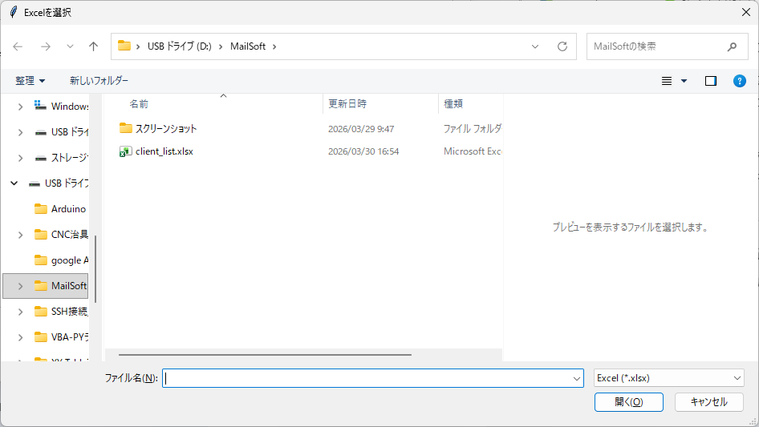Open the スクリーンショット folder
This screenshot has height=427, width=759.
point(165,128)
